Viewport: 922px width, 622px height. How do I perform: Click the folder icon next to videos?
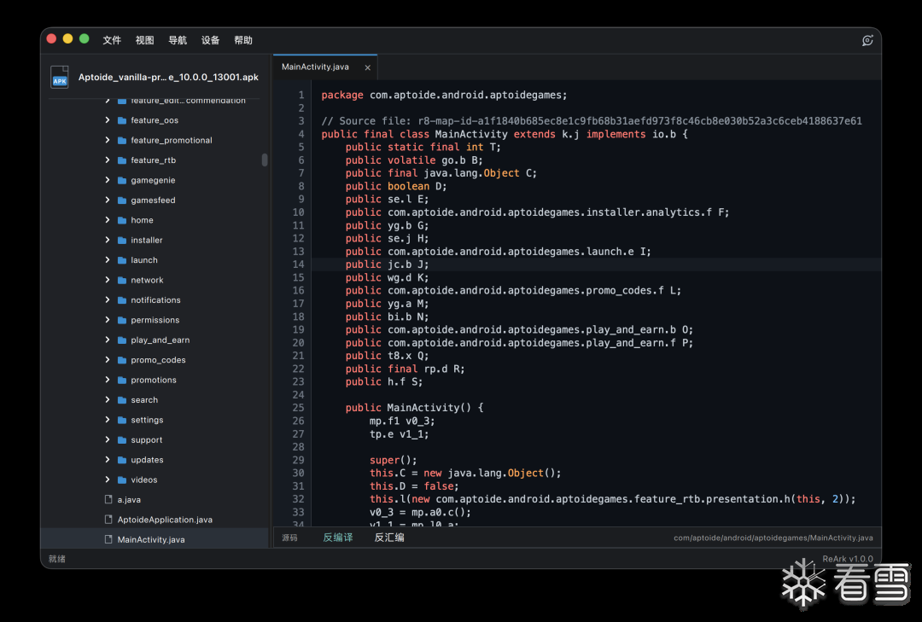click(122, 480)
